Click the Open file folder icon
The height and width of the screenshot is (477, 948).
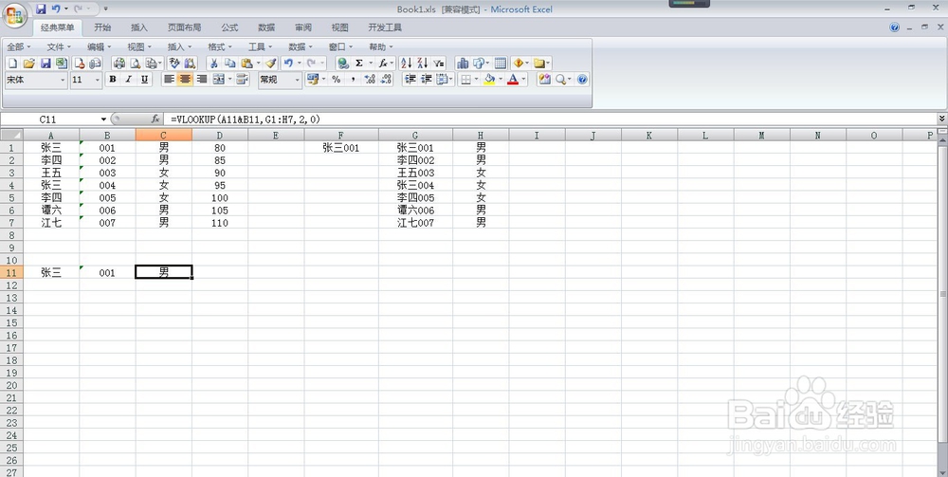click(x=29, y=63)
